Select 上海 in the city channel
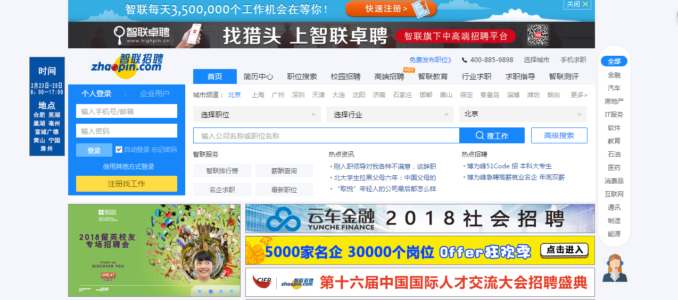The height and width of the screenshot is (300, 678). click(x=258, y=95)
